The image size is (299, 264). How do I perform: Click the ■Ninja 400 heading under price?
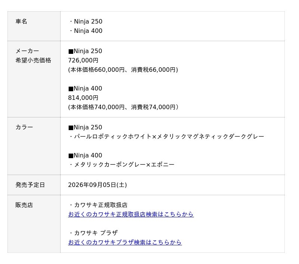pyautogui.click(x=85, y=88)
